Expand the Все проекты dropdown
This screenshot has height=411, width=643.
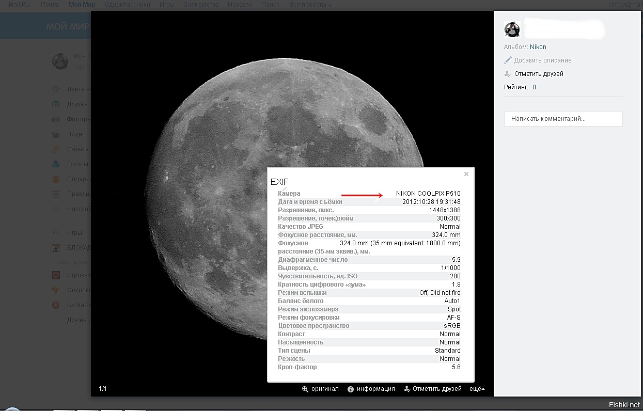310,5
